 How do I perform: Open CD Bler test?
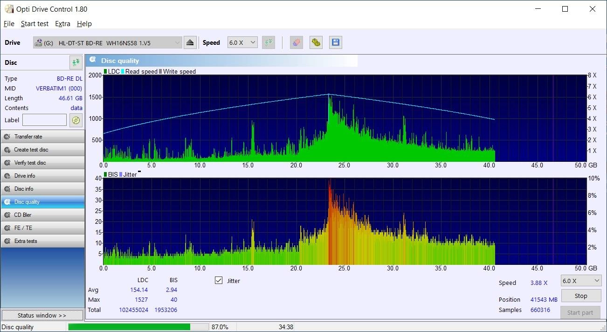pyautogui.click(x=42, y=215)
